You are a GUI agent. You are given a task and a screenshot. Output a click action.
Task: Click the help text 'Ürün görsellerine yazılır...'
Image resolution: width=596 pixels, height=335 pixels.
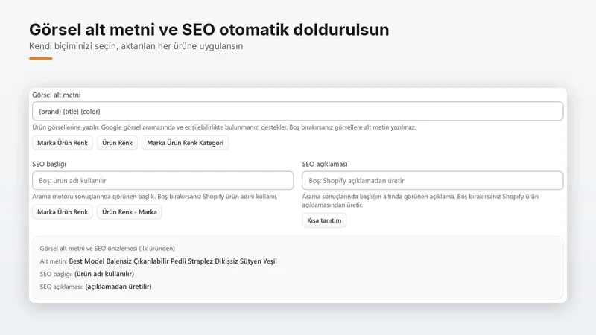(x=224, y=127)
